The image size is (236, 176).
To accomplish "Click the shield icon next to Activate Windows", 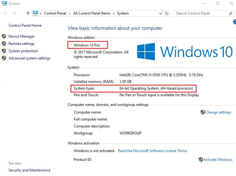I will (x=201, y=159).
